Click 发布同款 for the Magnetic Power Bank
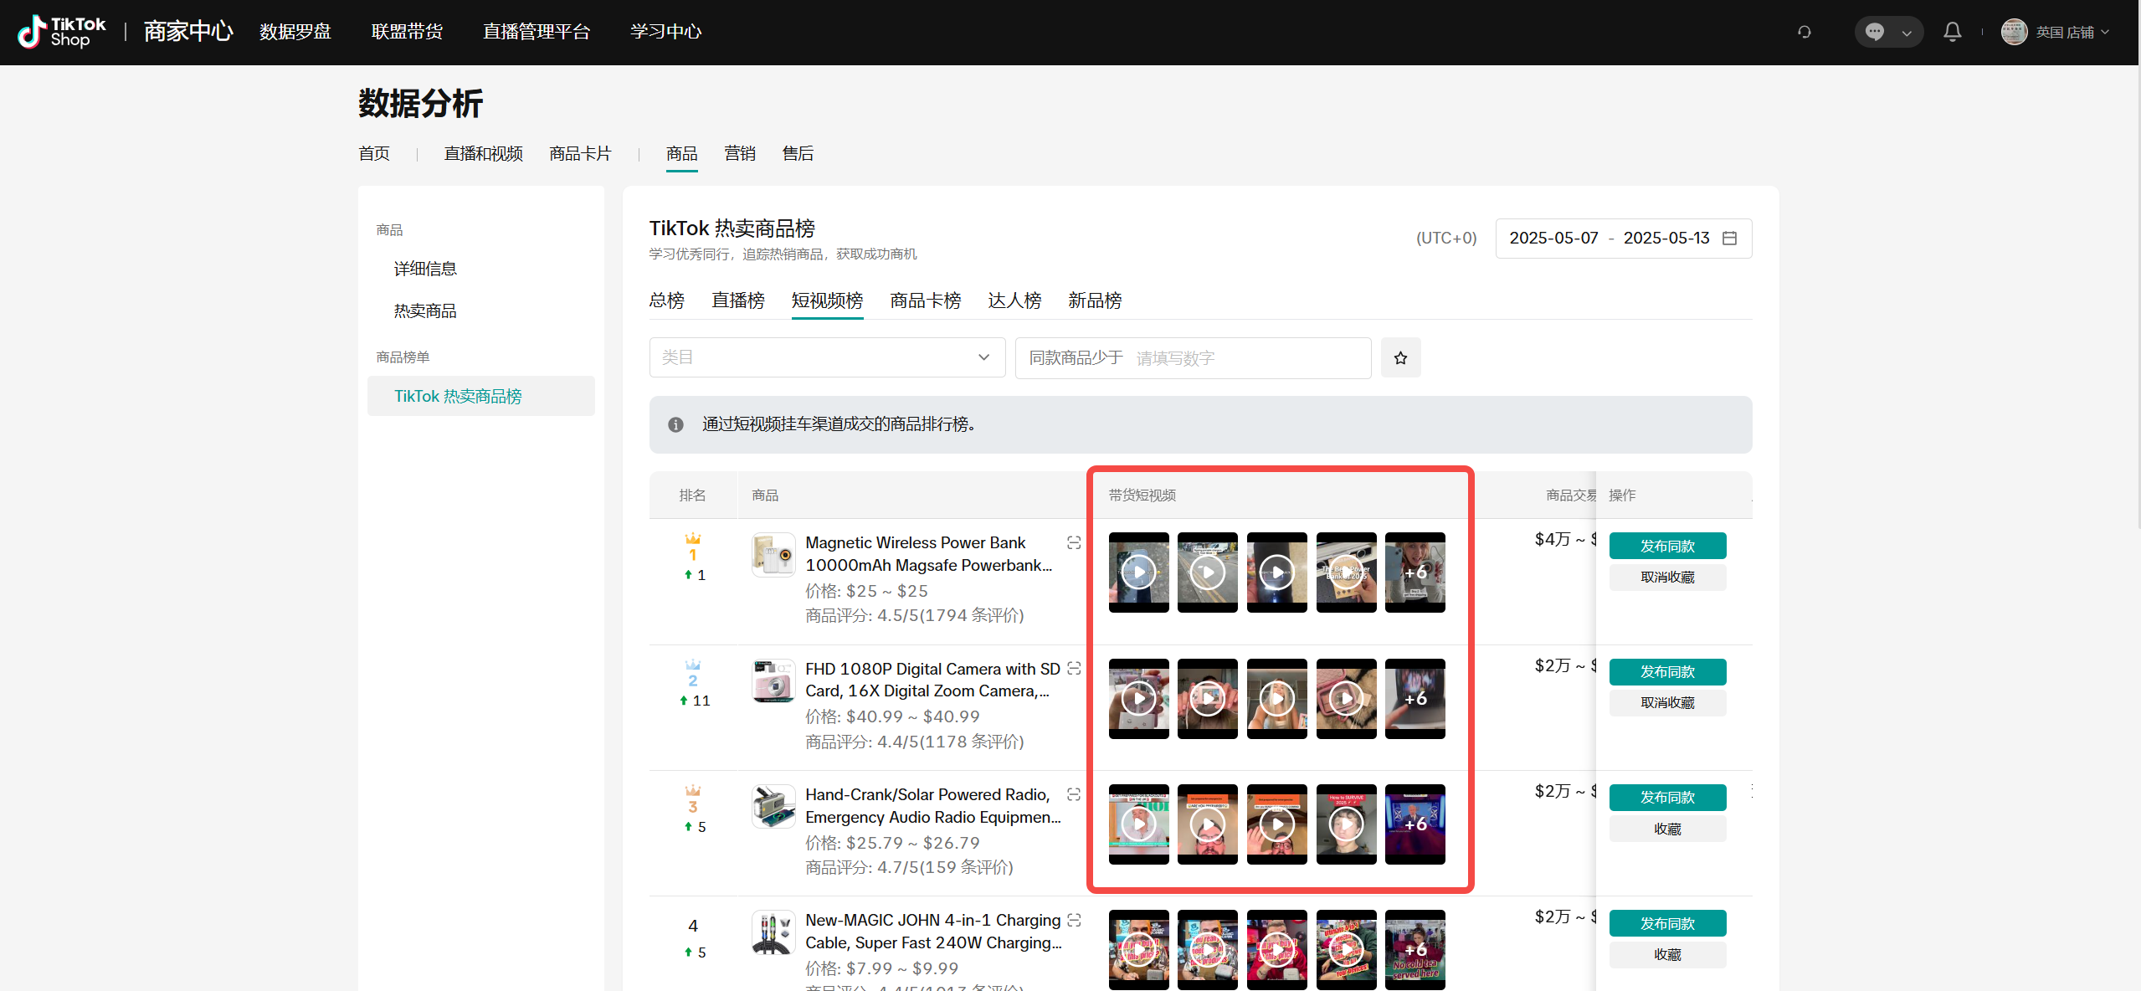The height and width of the screenshot is (991, 2141). coord(1666,546)
